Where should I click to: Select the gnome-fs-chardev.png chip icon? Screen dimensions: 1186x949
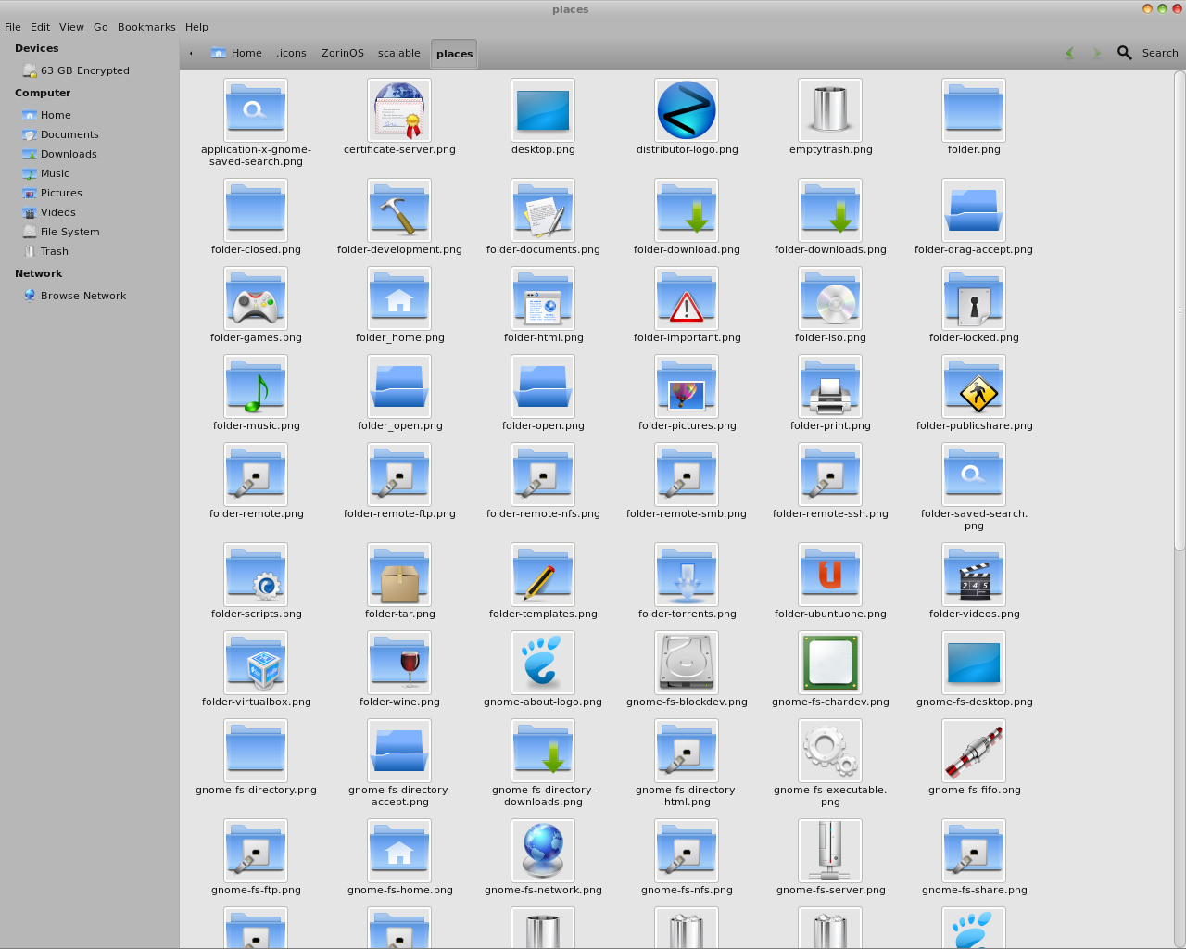point(830,663)
